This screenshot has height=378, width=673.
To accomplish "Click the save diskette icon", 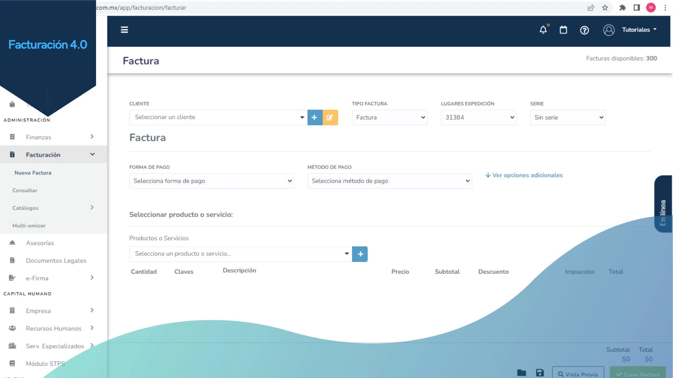I will [540, 373].
